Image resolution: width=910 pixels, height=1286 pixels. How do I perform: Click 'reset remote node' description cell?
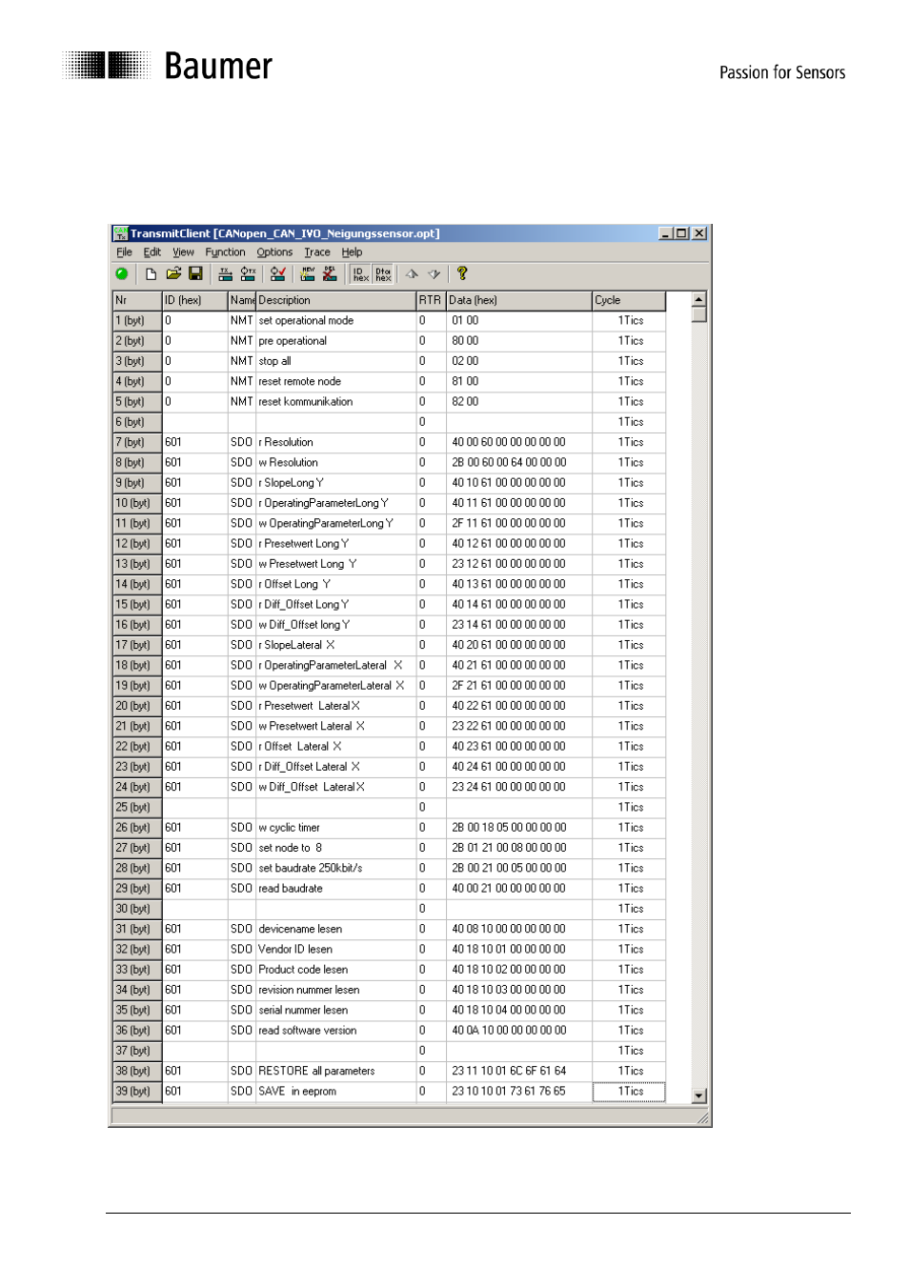click(335, 382)
